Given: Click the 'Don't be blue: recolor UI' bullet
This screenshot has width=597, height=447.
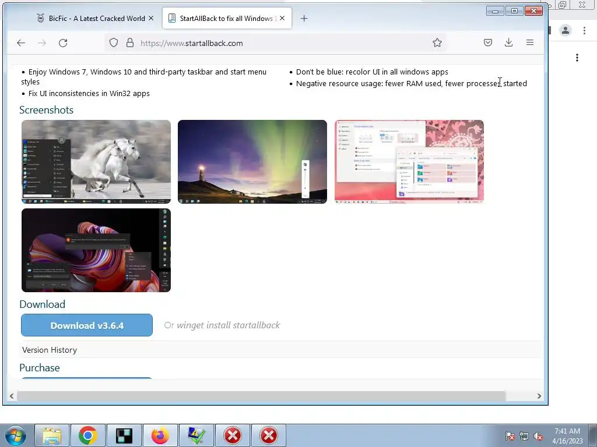Looking at the screenshot, I should click(372, 72).
